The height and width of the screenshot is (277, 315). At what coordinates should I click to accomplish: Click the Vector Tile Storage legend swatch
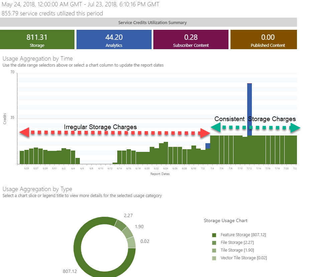click(x=214, y=258)
